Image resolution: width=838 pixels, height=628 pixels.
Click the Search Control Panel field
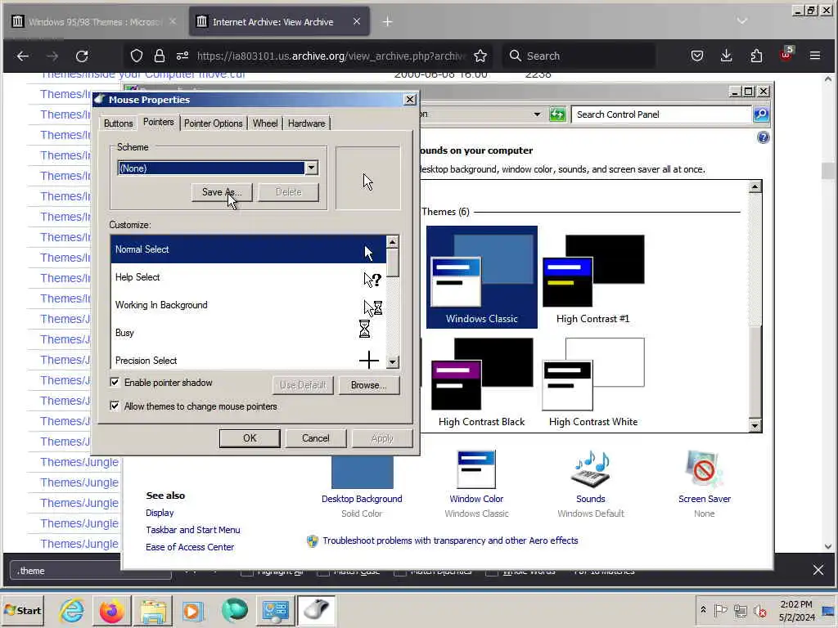click(661, 114)
